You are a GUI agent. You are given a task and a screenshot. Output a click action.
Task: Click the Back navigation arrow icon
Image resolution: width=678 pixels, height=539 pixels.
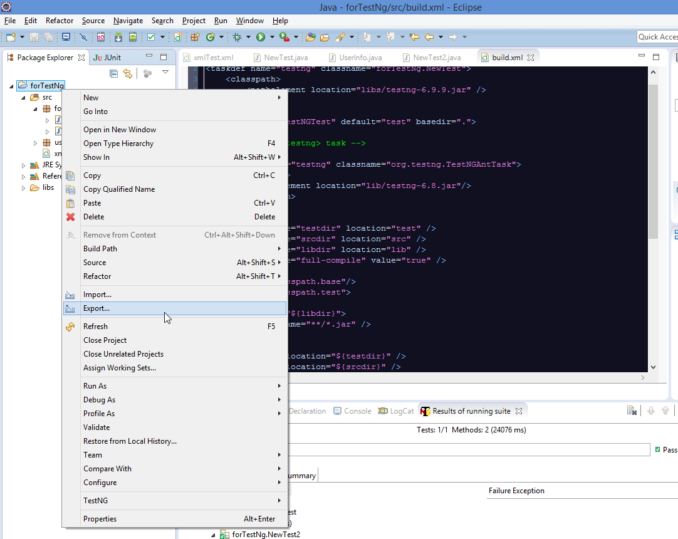pos(429,37)
